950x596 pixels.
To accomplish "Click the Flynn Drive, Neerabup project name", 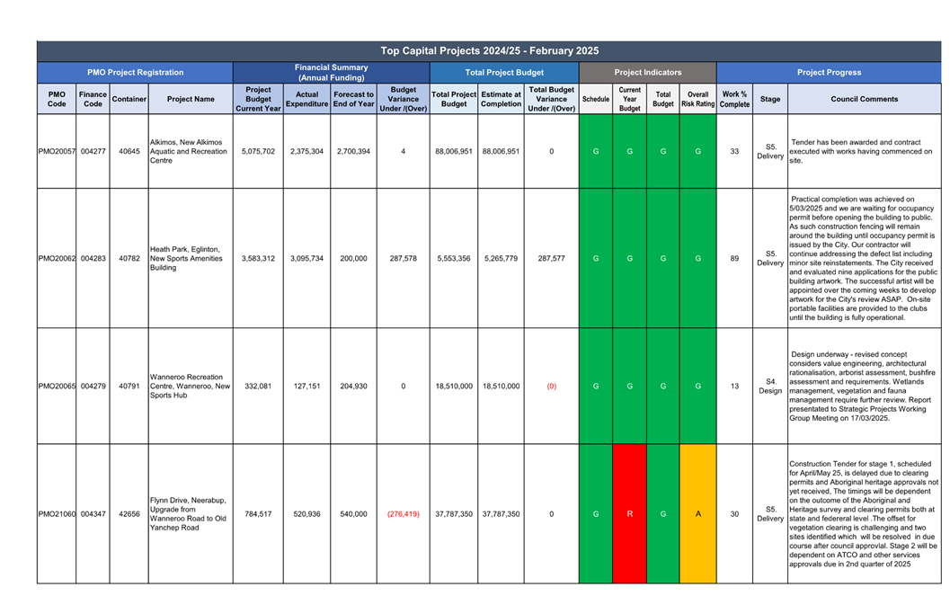I will click(x=189, y=514).
